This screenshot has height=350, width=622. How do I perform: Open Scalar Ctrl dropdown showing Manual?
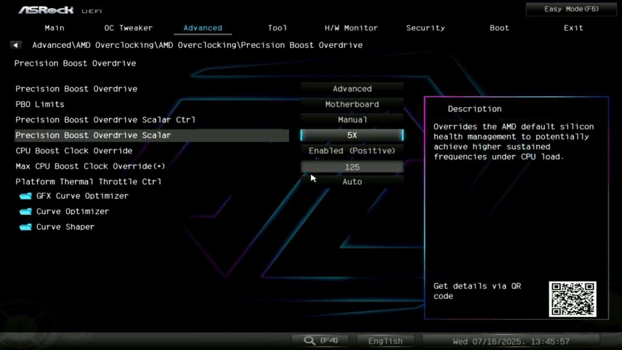(352, 120)
